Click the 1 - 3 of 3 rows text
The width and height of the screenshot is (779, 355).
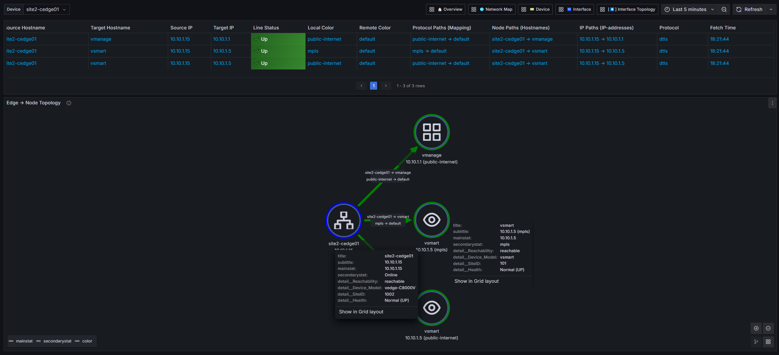point(410,86)
